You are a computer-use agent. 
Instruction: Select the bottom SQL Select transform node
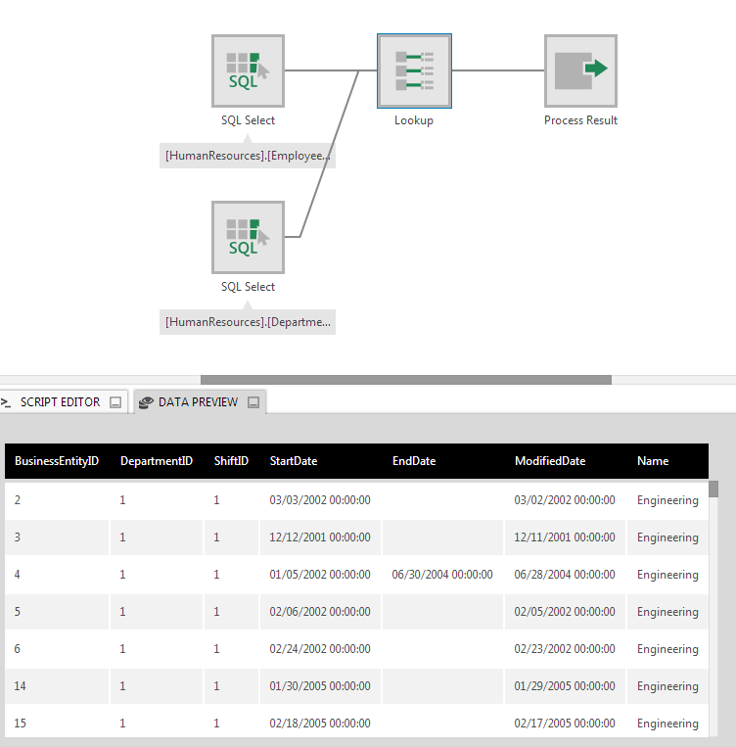(248, 237)
